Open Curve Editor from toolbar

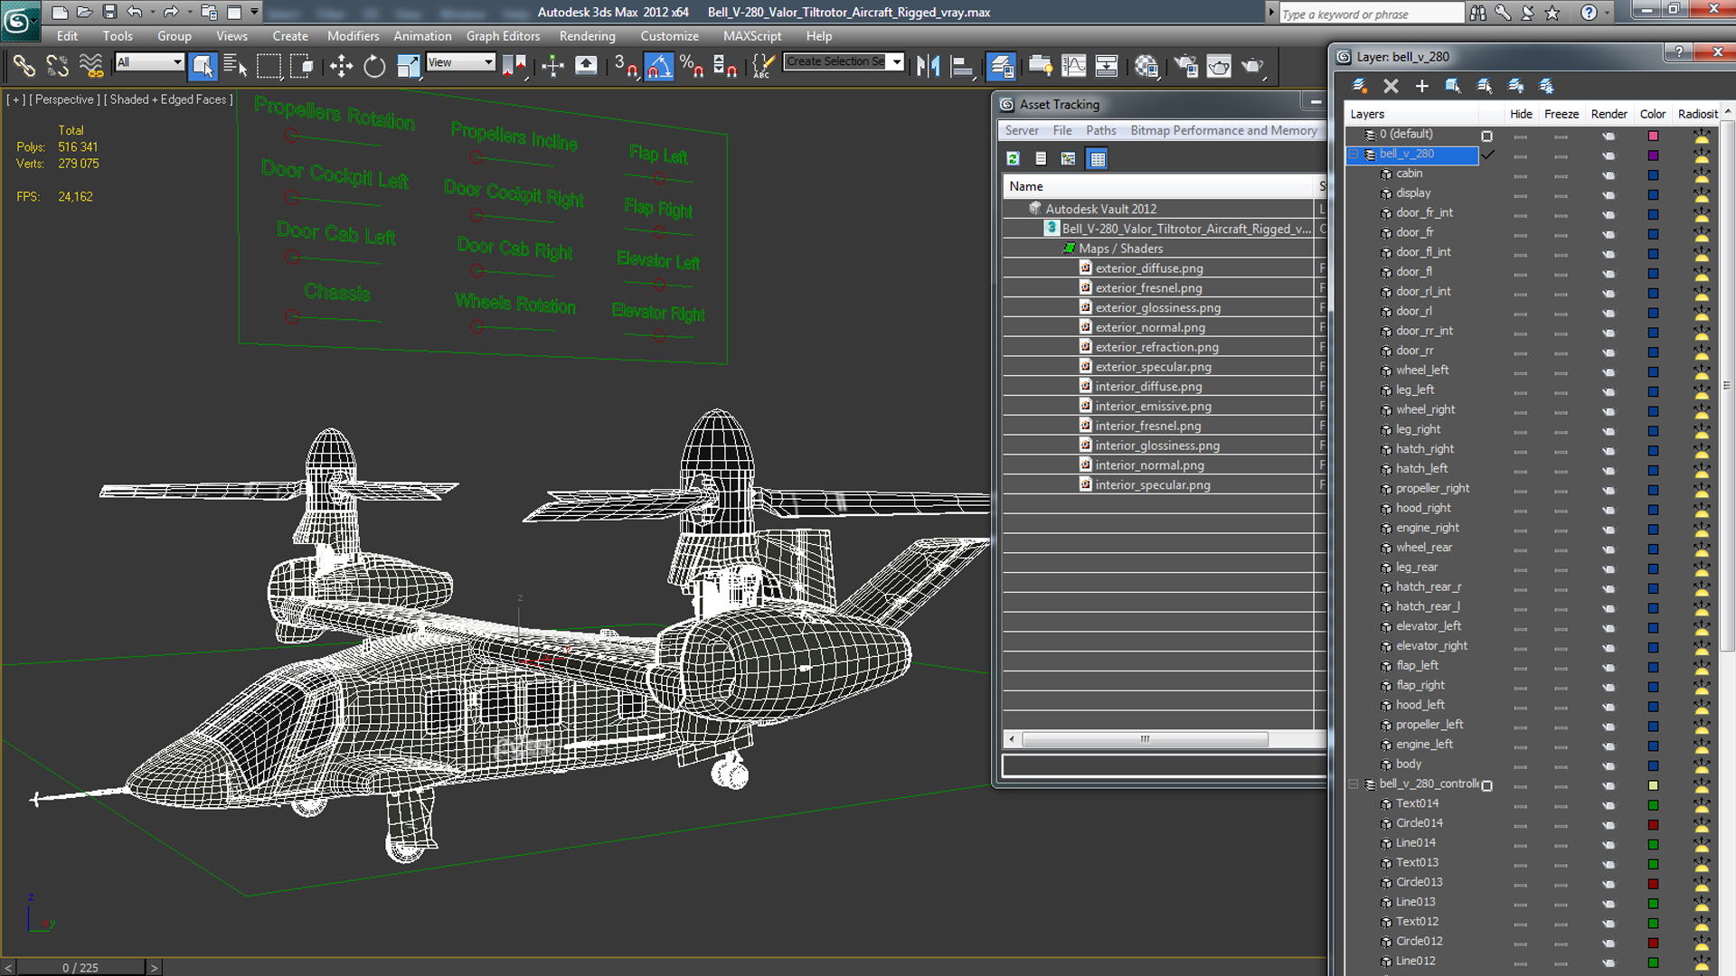(x=1073, y=65)
